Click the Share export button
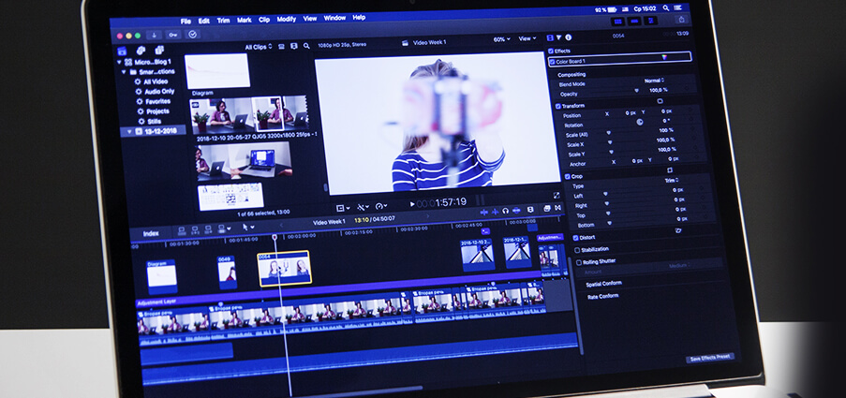The width and height of the screenshot is (846, 398). [x=682, y=19]
